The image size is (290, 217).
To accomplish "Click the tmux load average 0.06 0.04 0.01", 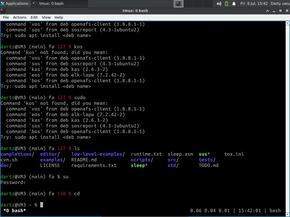I will point(210,211).
